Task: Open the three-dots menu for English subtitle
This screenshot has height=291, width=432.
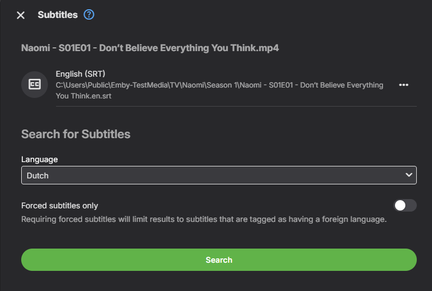Action: [404, 85]
